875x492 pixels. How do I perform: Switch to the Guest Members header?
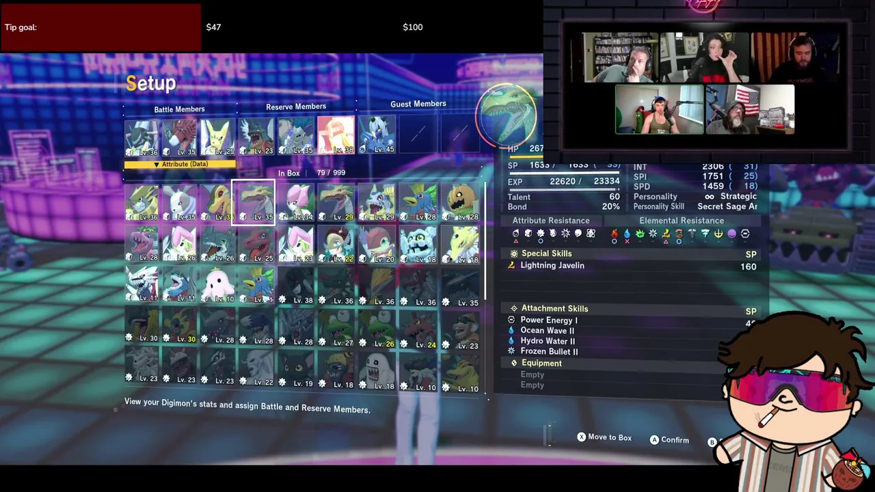point(418,104)
